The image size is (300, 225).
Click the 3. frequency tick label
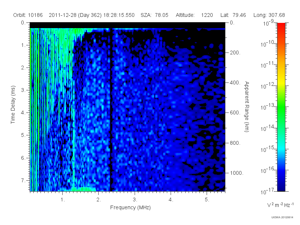pos(135,199)
